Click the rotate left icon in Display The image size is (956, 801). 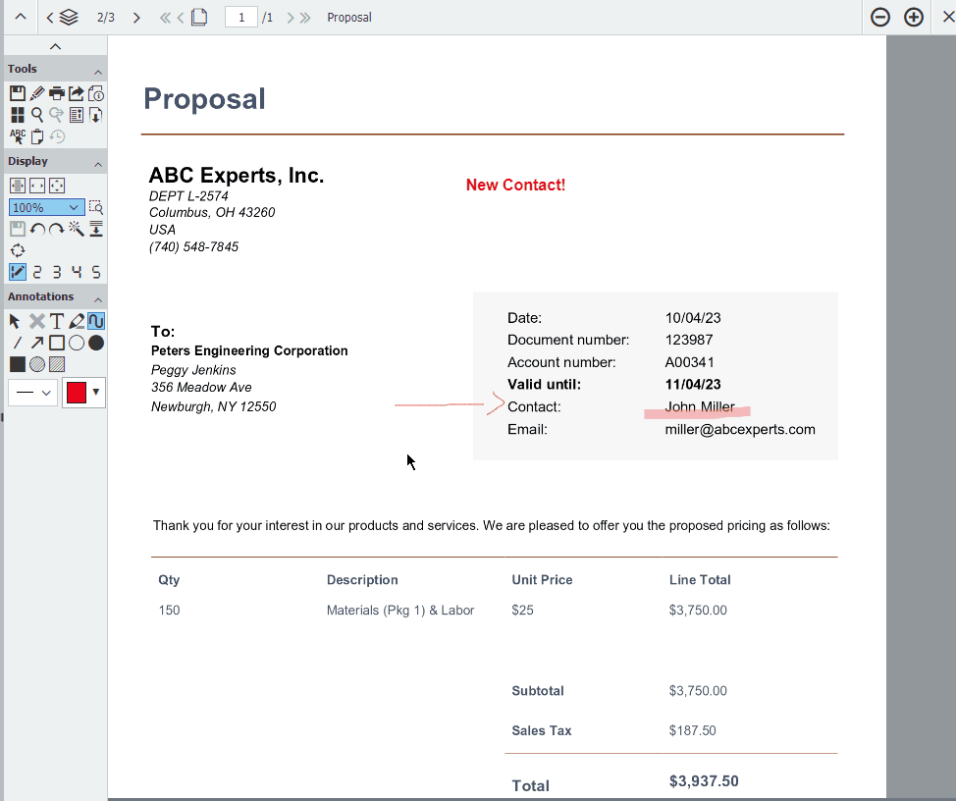click(x=37, y=229)
